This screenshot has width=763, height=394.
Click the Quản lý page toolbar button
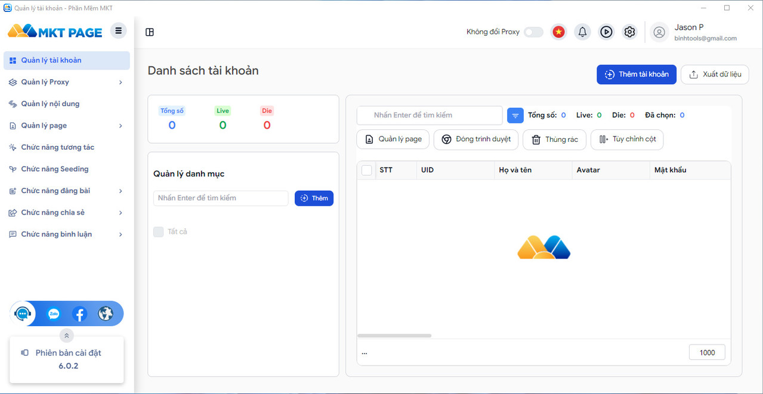pyautogui.click(x=393, y=139)
